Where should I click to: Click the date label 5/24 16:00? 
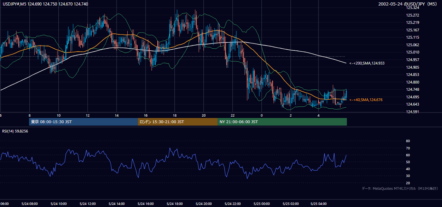[x=146, y=204]
